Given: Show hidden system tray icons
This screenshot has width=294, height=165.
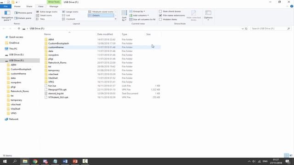Looking at the screenshot, I should tap(249, 161).
